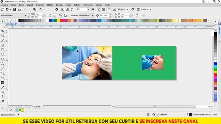Click the Print icon
The image size is (221, 124).
[x=19, y=9]
